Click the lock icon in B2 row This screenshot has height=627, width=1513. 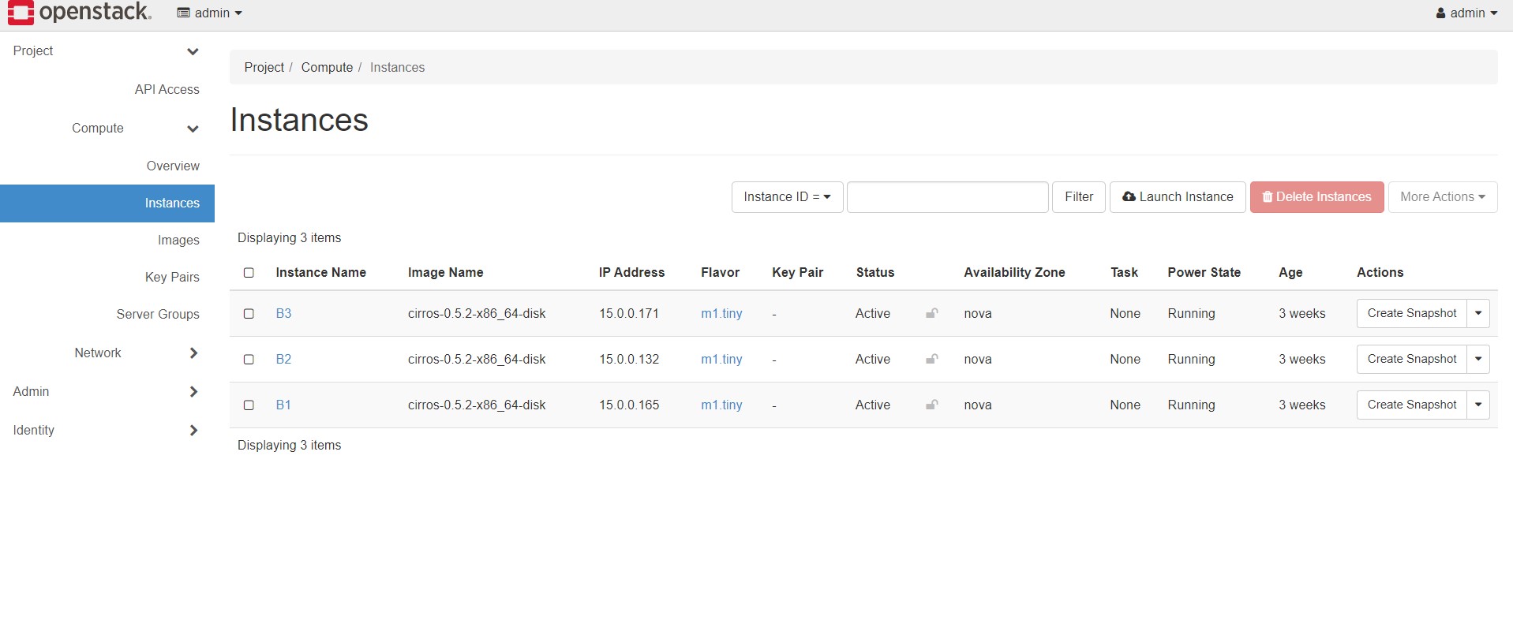pos(931,360)
